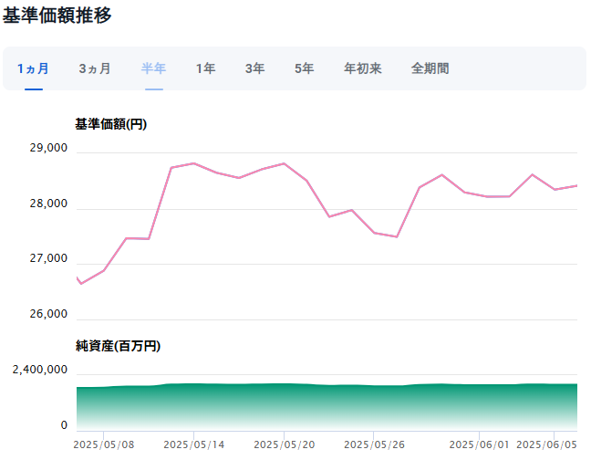The width and height of the screenshot is (591, 460).
Task: Click the green net asset area chart
Action: click(x=327, y=407)
